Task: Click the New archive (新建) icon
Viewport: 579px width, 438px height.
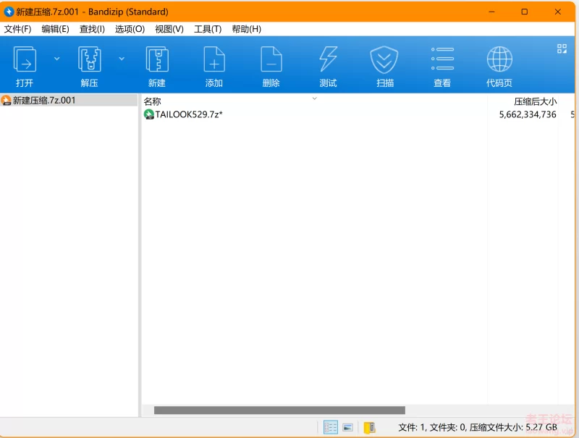Action: 157,59
